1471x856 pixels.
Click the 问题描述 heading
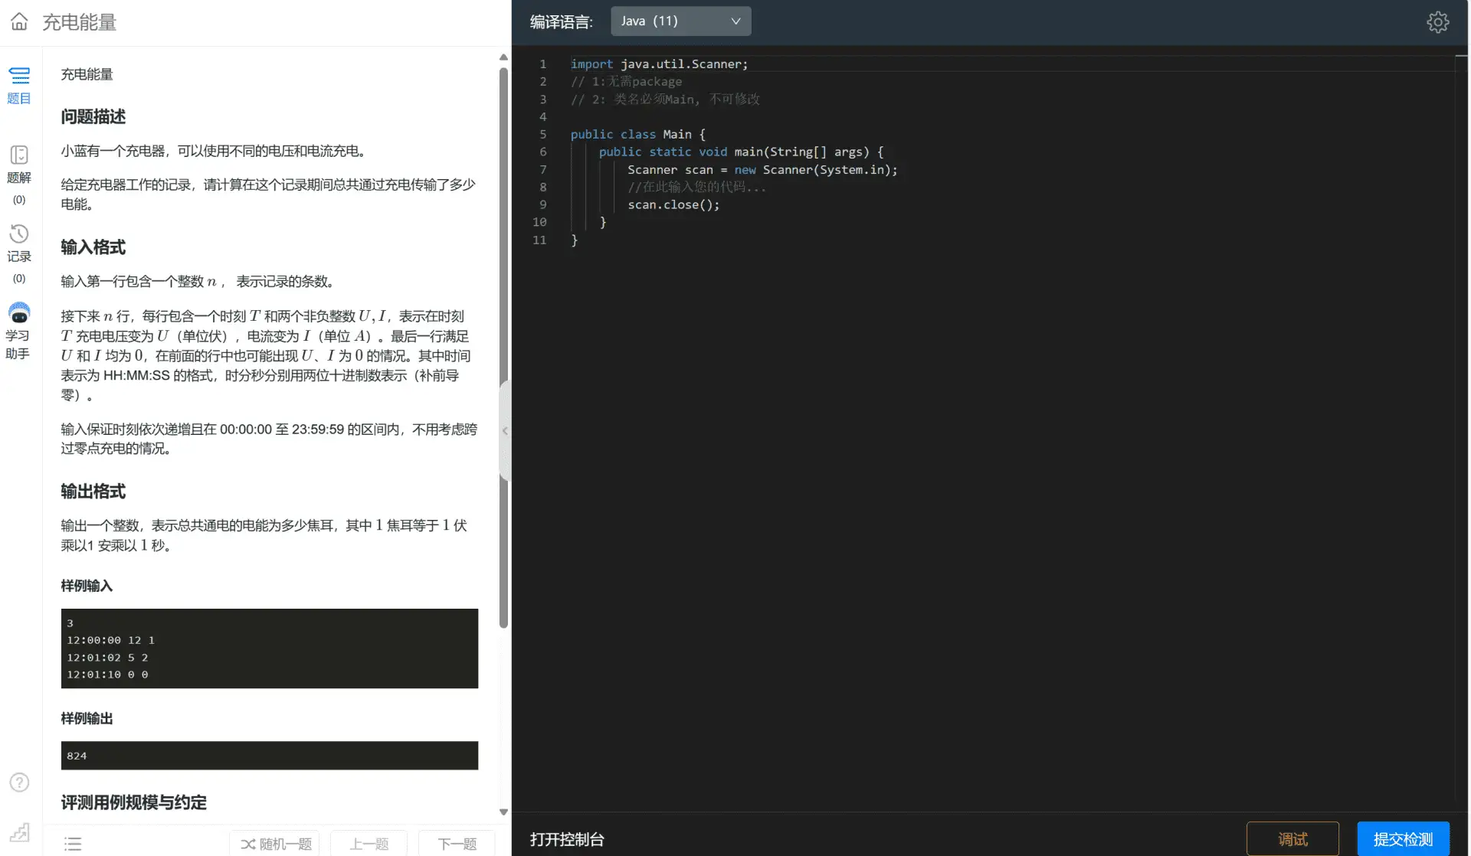coord(93,116)
